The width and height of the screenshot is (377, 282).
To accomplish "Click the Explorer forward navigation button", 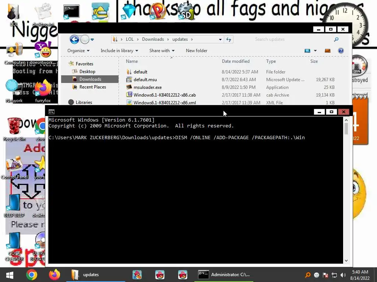I will tap(85, 39).
